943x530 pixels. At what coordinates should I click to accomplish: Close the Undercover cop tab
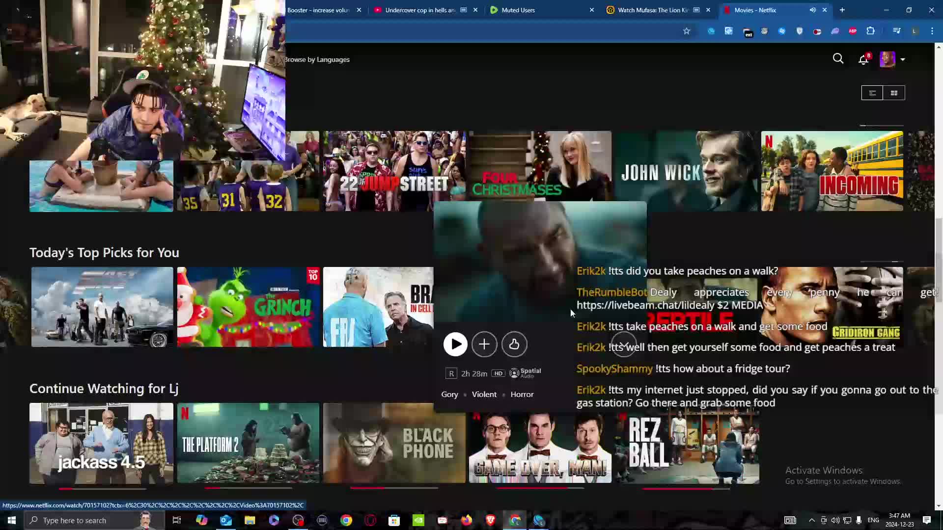475,10
